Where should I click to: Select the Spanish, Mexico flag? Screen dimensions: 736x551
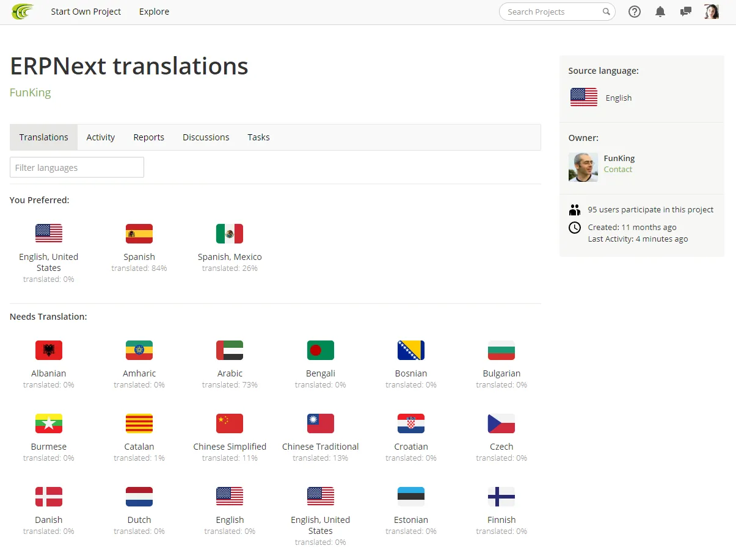(x=230, y=234)
